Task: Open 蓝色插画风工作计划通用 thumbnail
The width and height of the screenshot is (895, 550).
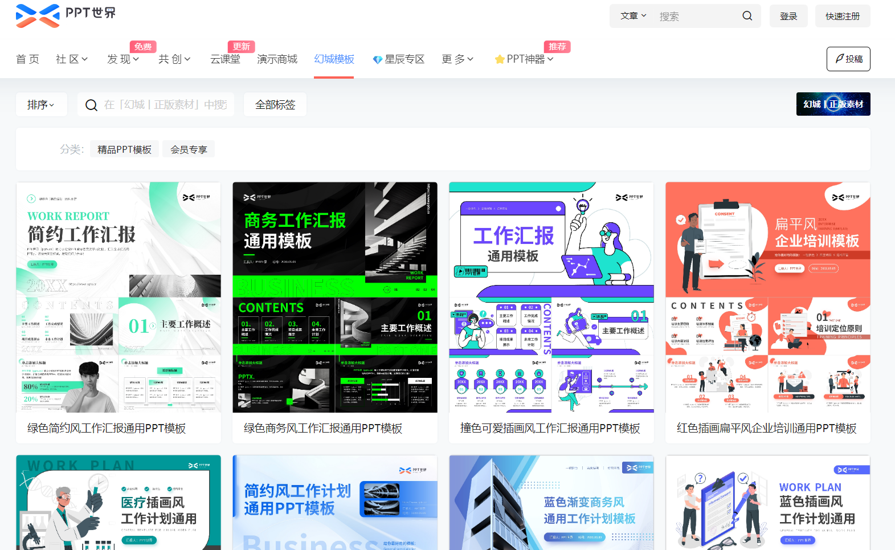Action: click(x=768, y=503)
